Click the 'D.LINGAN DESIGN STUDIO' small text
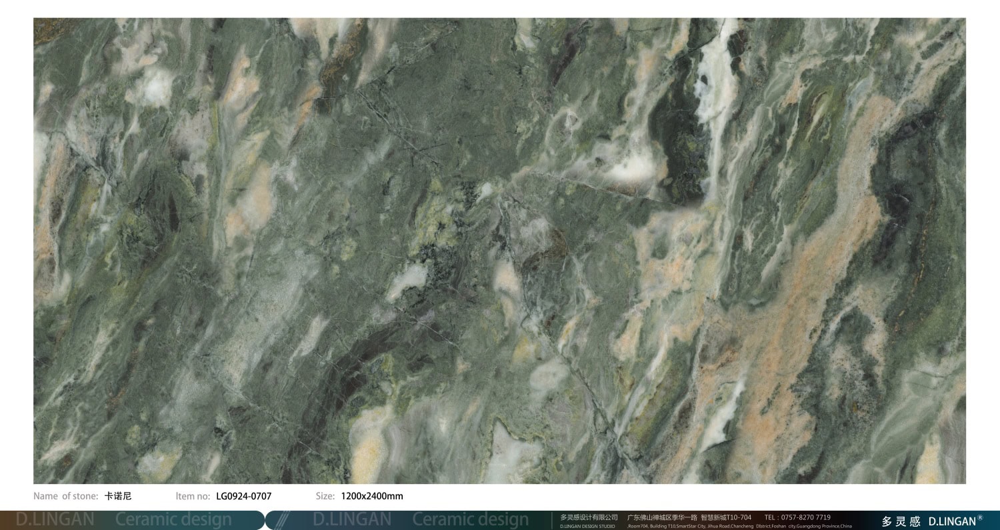 pyautogui.click(x=587, y=526)
